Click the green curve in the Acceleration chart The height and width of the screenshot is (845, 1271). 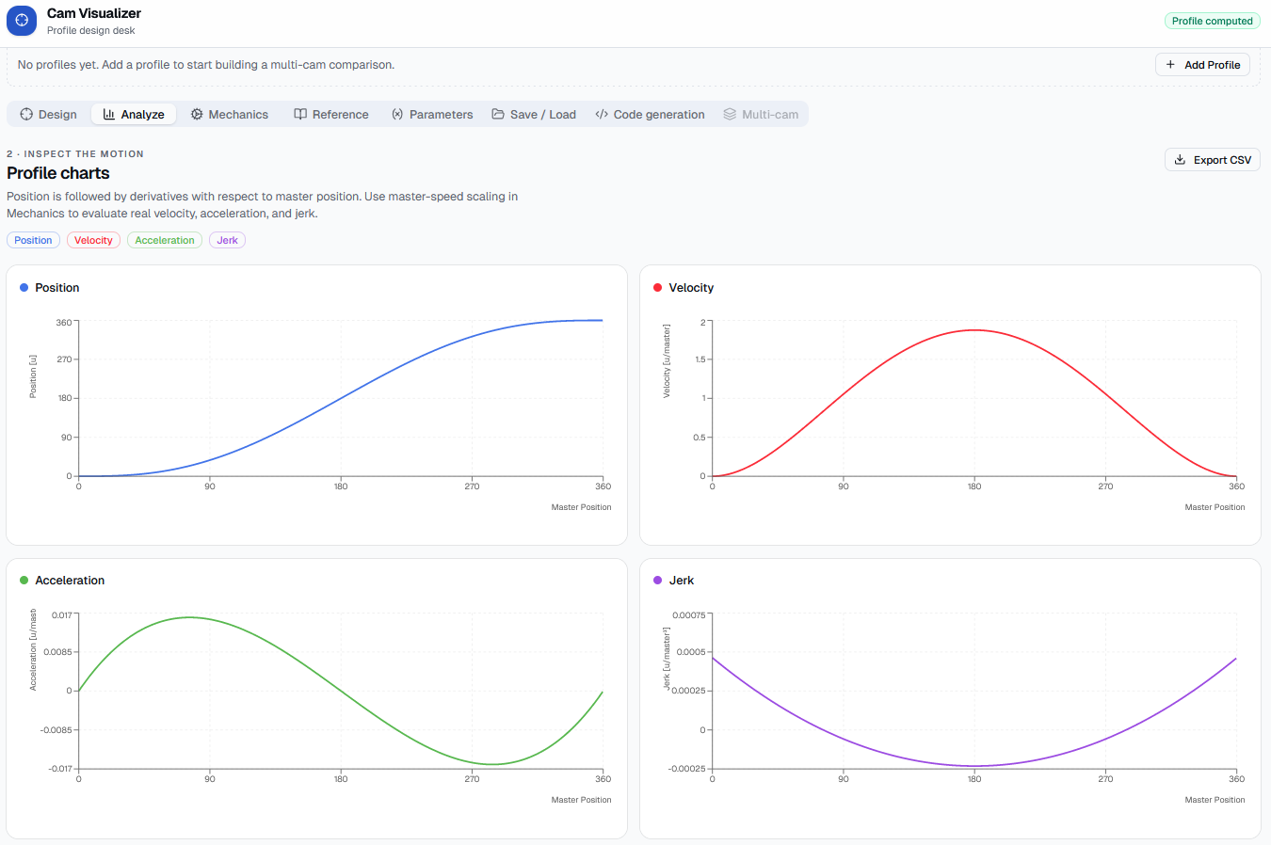(341, 692)
